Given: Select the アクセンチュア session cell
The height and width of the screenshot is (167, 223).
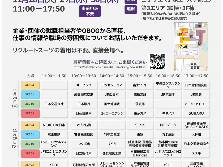Looking at the screenshot, I should [x=112, y=85].
